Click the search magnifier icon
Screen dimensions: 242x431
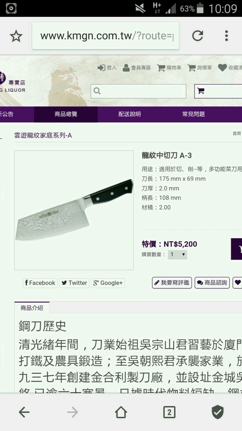pyautogui.click(x=97, y=91)
